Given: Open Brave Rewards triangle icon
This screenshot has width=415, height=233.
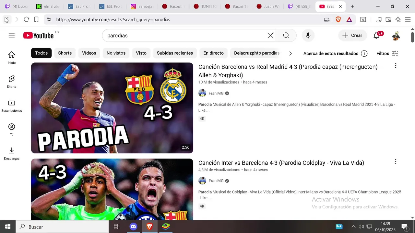Looking at the screenshot, I should point(349,19).
